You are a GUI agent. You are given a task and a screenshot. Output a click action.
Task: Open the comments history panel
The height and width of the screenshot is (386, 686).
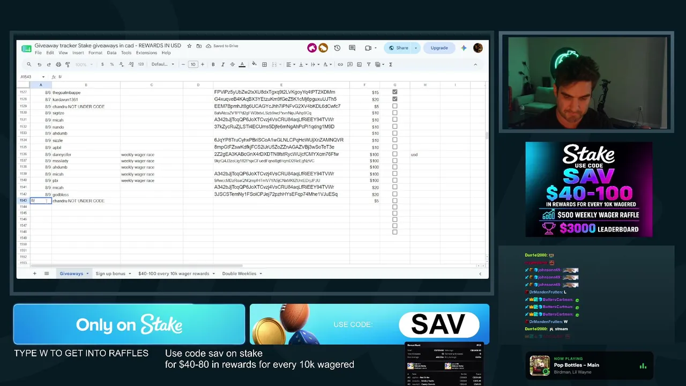[353, 48]
